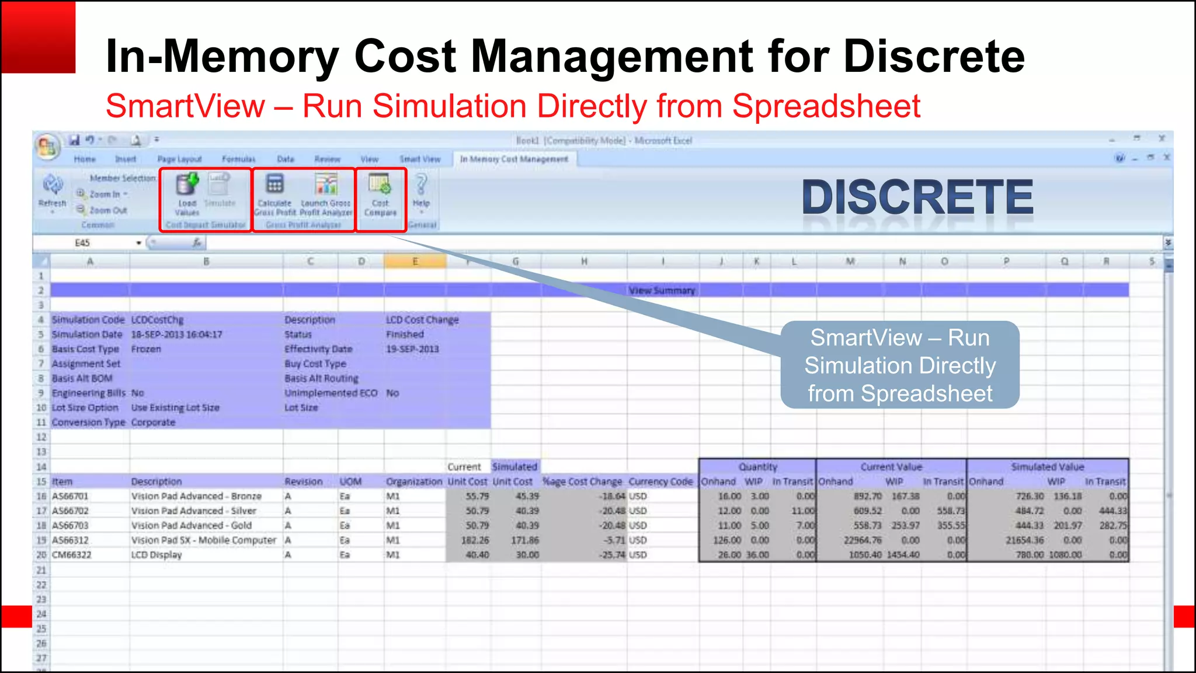The image size is (1196, 673).
Task: Click item cell AS66312
Action: coord(90,540)
